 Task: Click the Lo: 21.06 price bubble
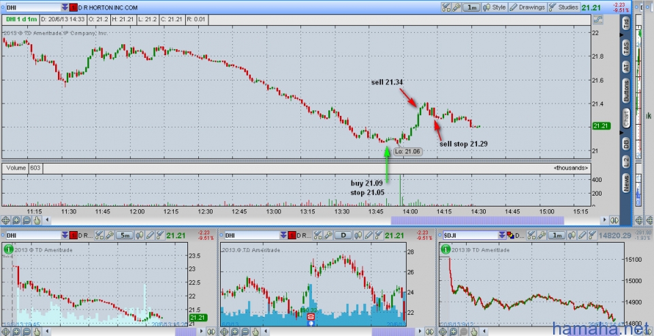407,151
